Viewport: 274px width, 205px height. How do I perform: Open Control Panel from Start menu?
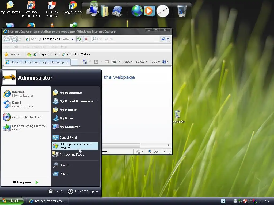coord(75,137)
